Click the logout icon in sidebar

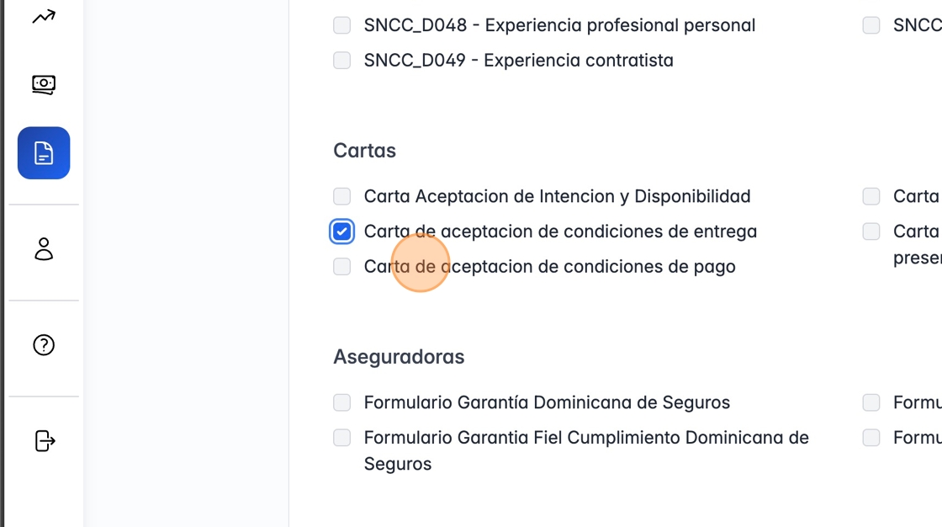(x=44, y=441)
